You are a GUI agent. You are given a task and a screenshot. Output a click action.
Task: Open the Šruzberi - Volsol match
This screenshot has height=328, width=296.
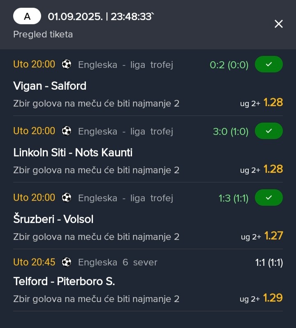[x=53, y=219]
